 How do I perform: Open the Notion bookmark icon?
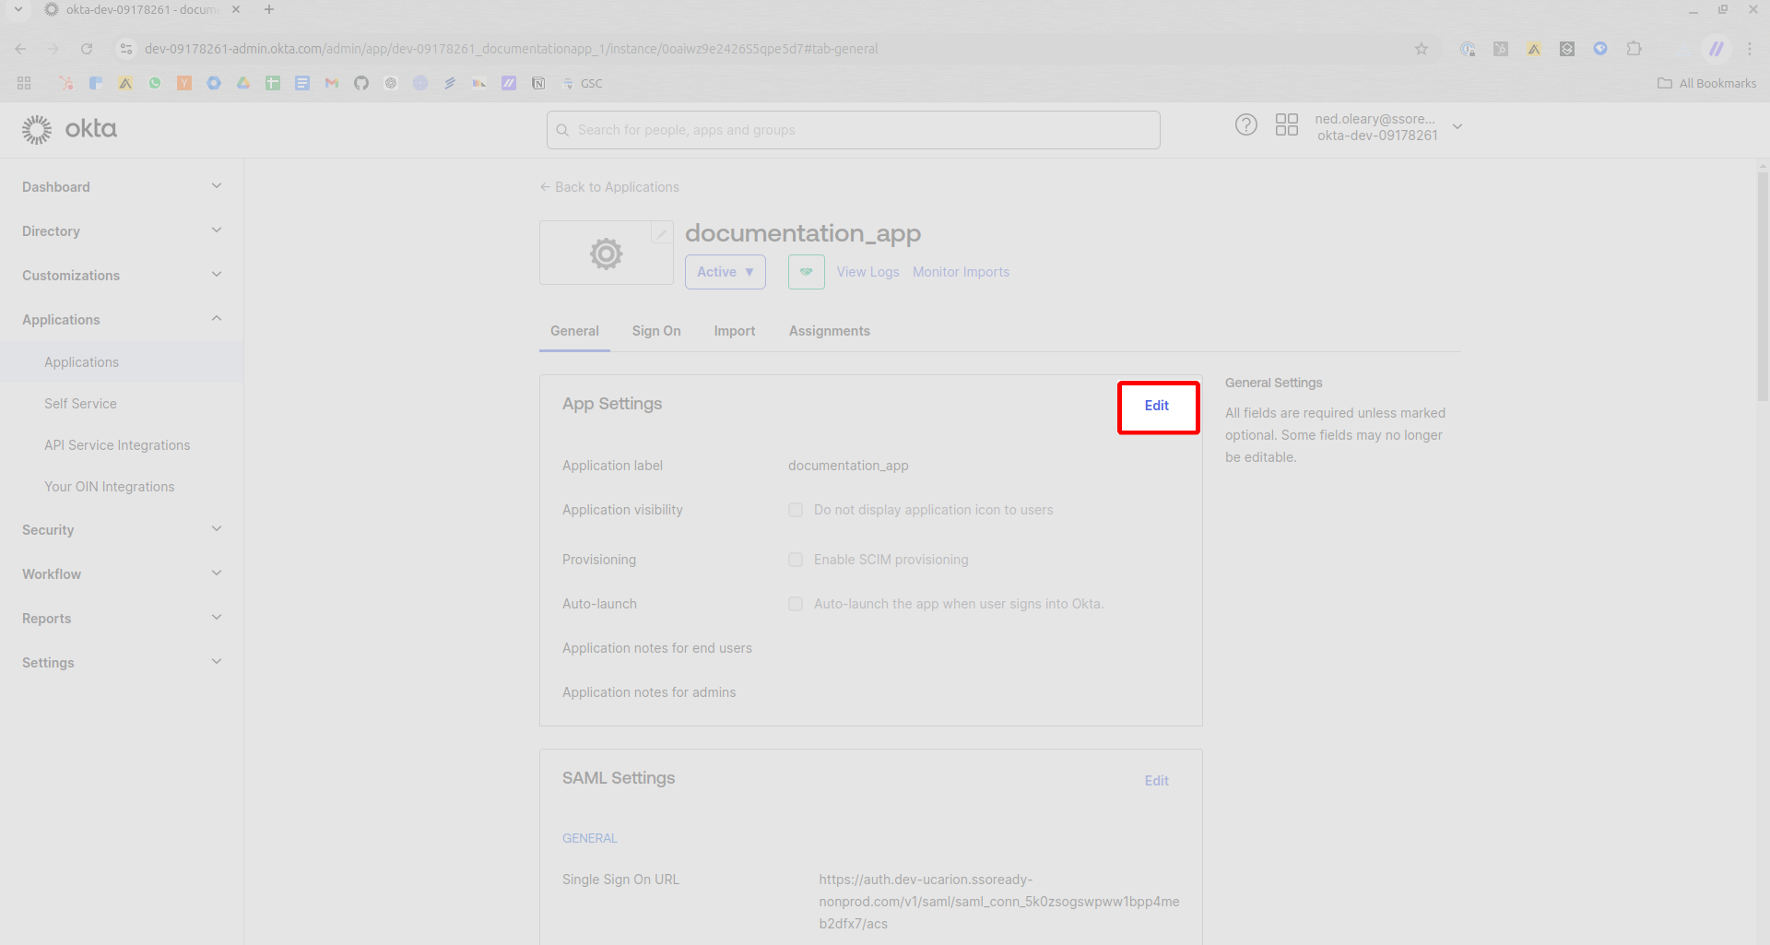click(538, 83)
